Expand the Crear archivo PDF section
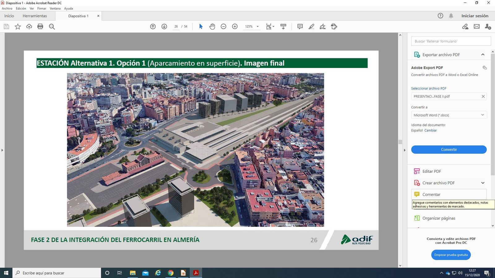The width and height of the screenshot is (495, 278). pyautogui.click(x=483, y=183)
